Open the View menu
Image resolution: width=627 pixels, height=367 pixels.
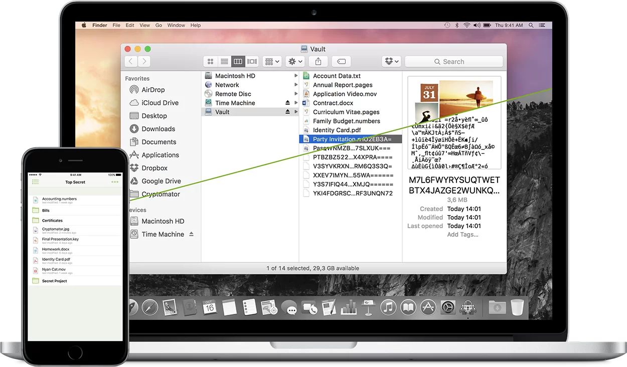(145, 25)
